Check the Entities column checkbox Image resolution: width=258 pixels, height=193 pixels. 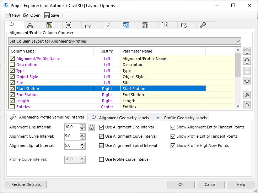point(12,106)
